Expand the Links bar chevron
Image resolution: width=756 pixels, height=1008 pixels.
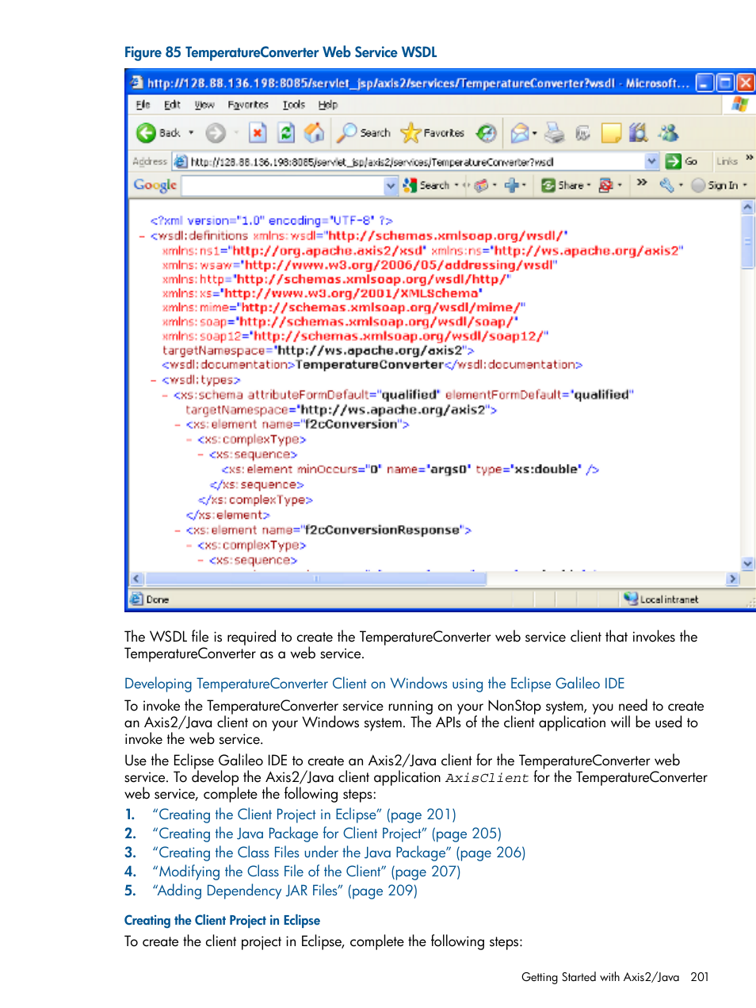[749, 158]
